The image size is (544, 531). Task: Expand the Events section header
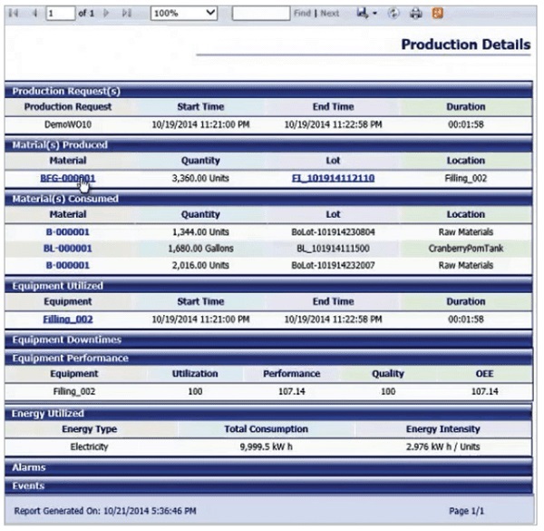(27, 486)
